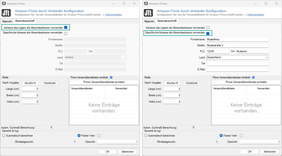
Task: Click the info icon beside Prime-Versanddienstleister ermitteln in right dialog
Action: click(253, 78)
